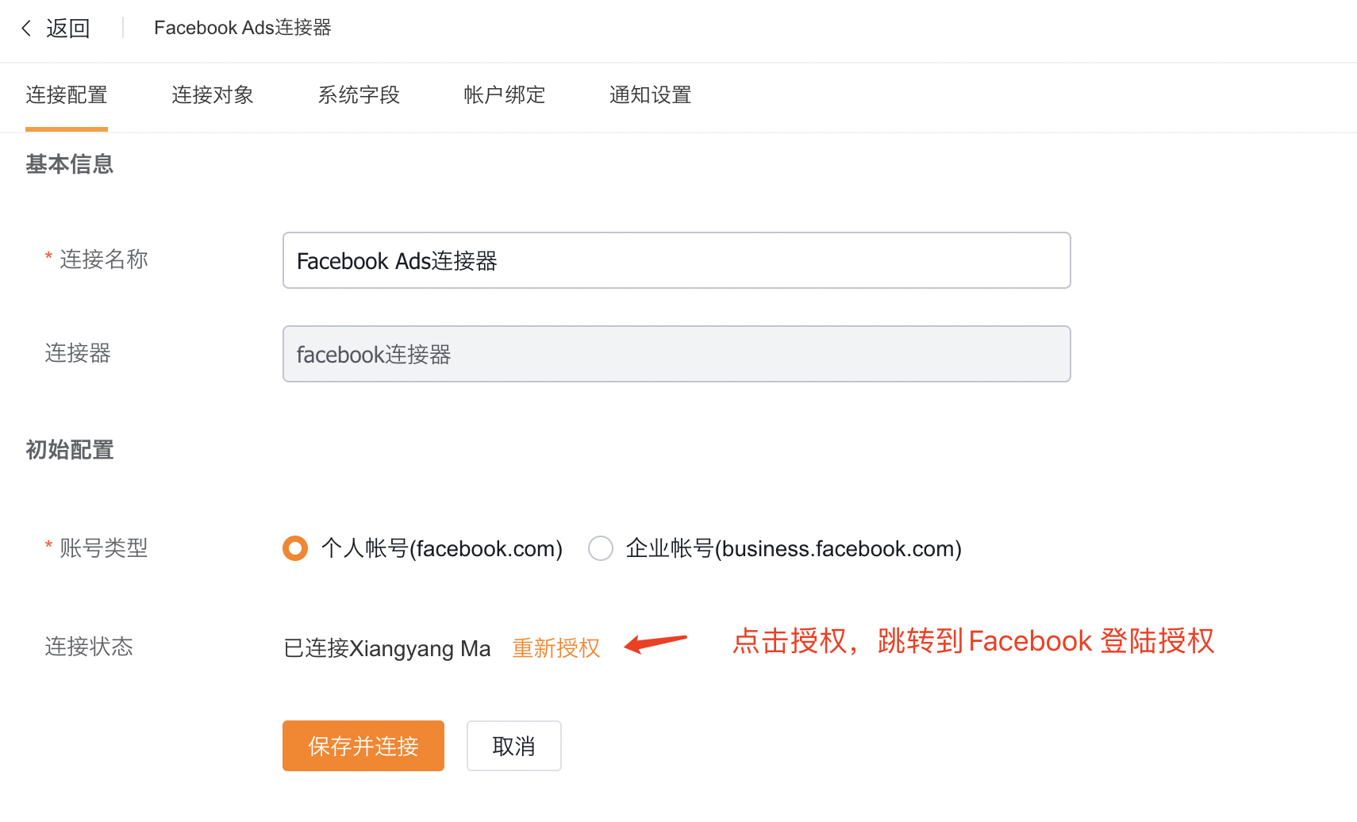
Task: Click the orange 保存并连接 button
Action: 363,746
